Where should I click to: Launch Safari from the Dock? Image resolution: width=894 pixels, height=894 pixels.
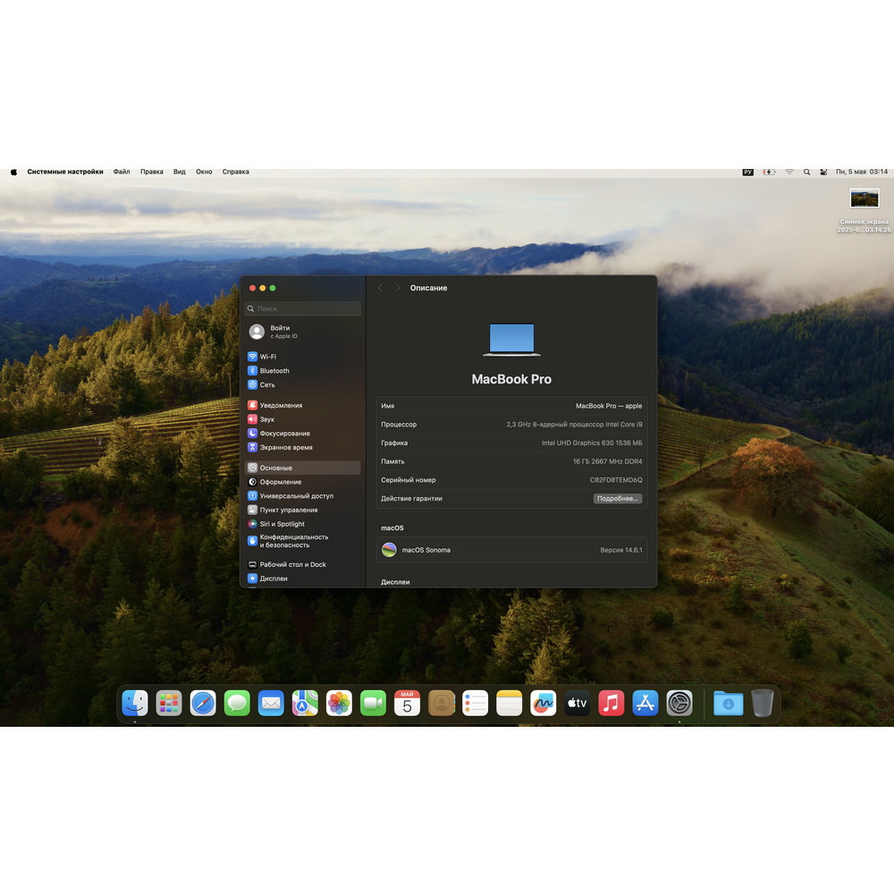[x=203, y=703]
